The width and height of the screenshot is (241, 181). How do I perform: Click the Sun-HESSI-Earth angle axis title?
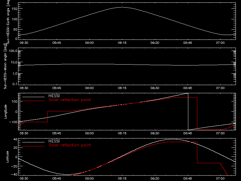(8, 21)
